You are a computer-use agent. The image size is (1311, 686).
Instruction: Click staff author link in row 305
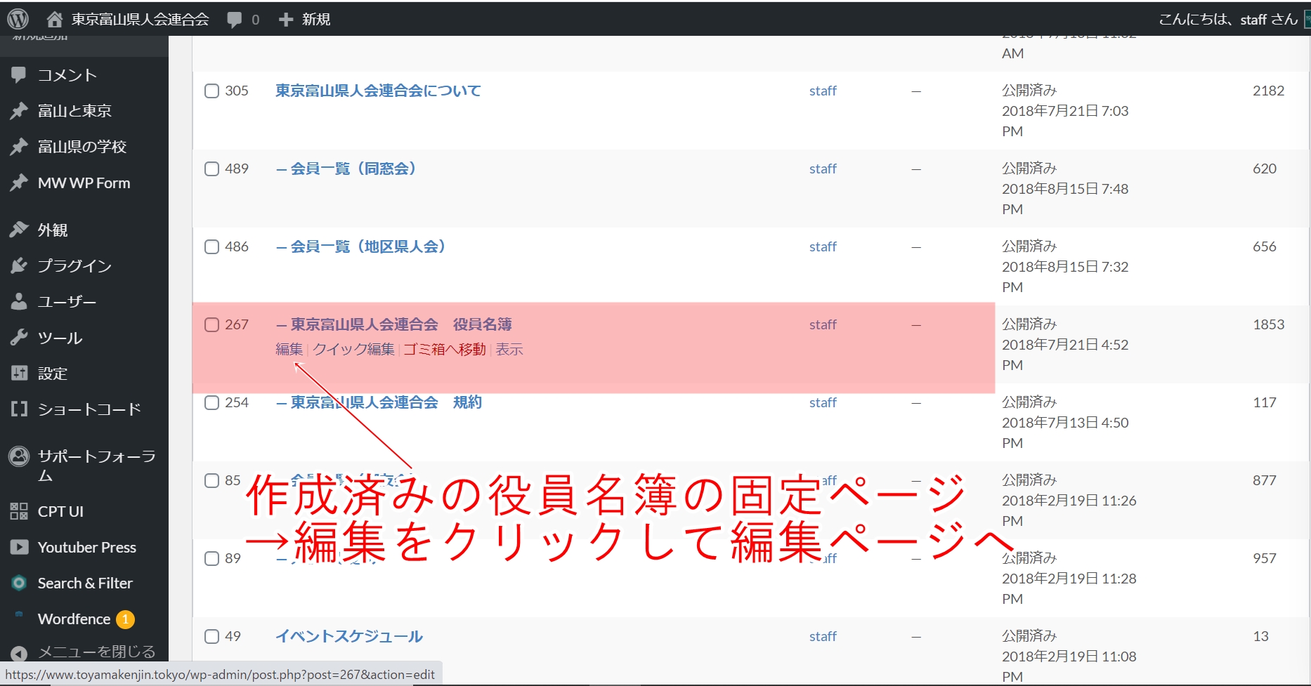pos(823,91)
